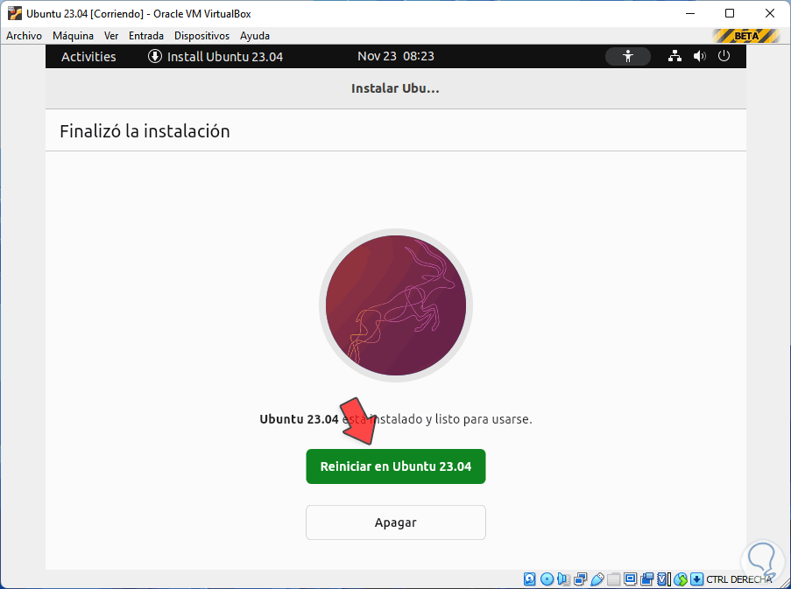Open the date and time Nov 23 08:23
This screenshot has width=791, height=589.
coord(396,56)
